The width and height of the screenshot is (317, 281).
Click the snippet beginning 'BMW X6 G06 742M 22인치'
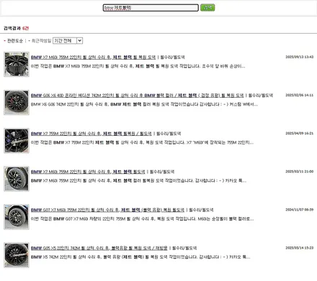coord(144,104)
